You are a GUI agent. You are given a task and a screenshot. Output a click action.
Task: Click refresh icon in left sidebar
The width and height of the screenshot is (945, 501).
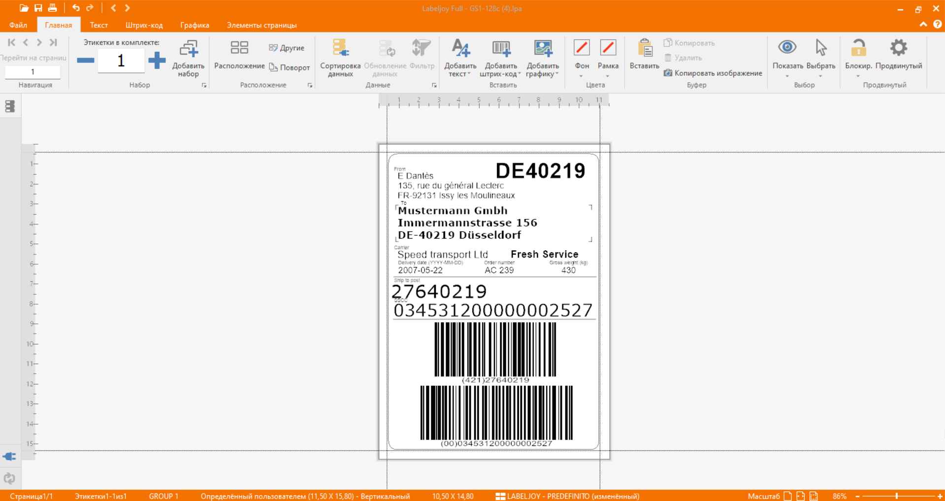(x=9, y=478)
